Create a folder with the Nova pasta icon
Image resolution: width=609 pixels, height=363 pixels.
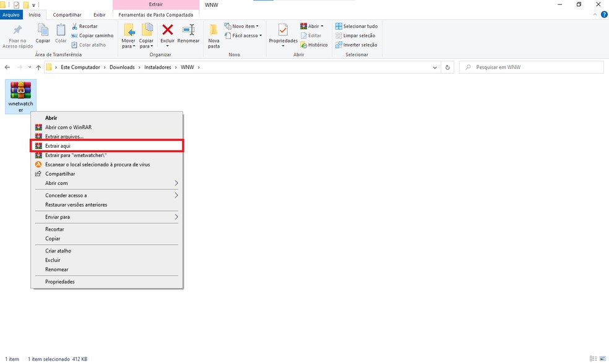pos(214,30)
